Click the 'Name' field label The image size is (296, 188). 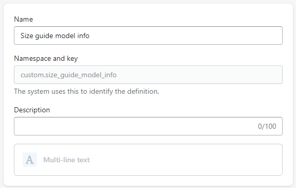click(x=24, y=19)
